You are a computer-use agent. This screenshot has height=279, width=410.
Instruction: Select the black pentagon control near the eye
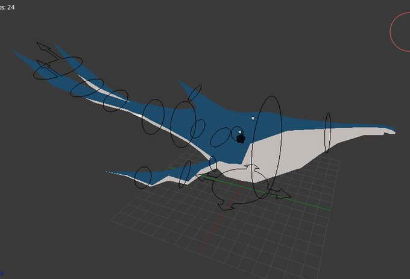tap(241, 139)
